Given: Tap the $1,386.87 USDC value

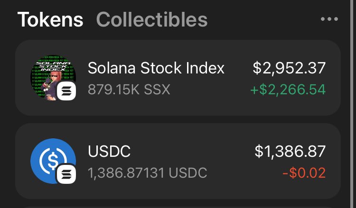Looking at the screenshot, I should pyautogui.click(x=290, y=151).
